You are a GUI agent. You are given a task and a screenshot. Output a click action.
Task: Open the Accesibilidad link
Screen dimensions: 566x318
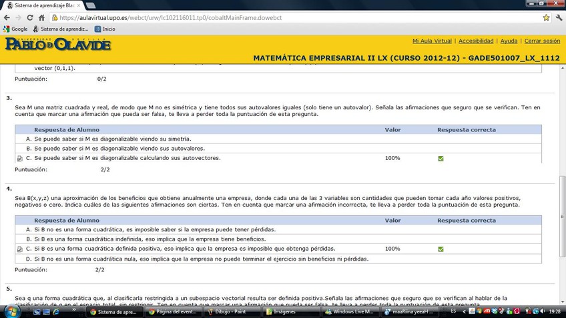[x=476, y=41]
